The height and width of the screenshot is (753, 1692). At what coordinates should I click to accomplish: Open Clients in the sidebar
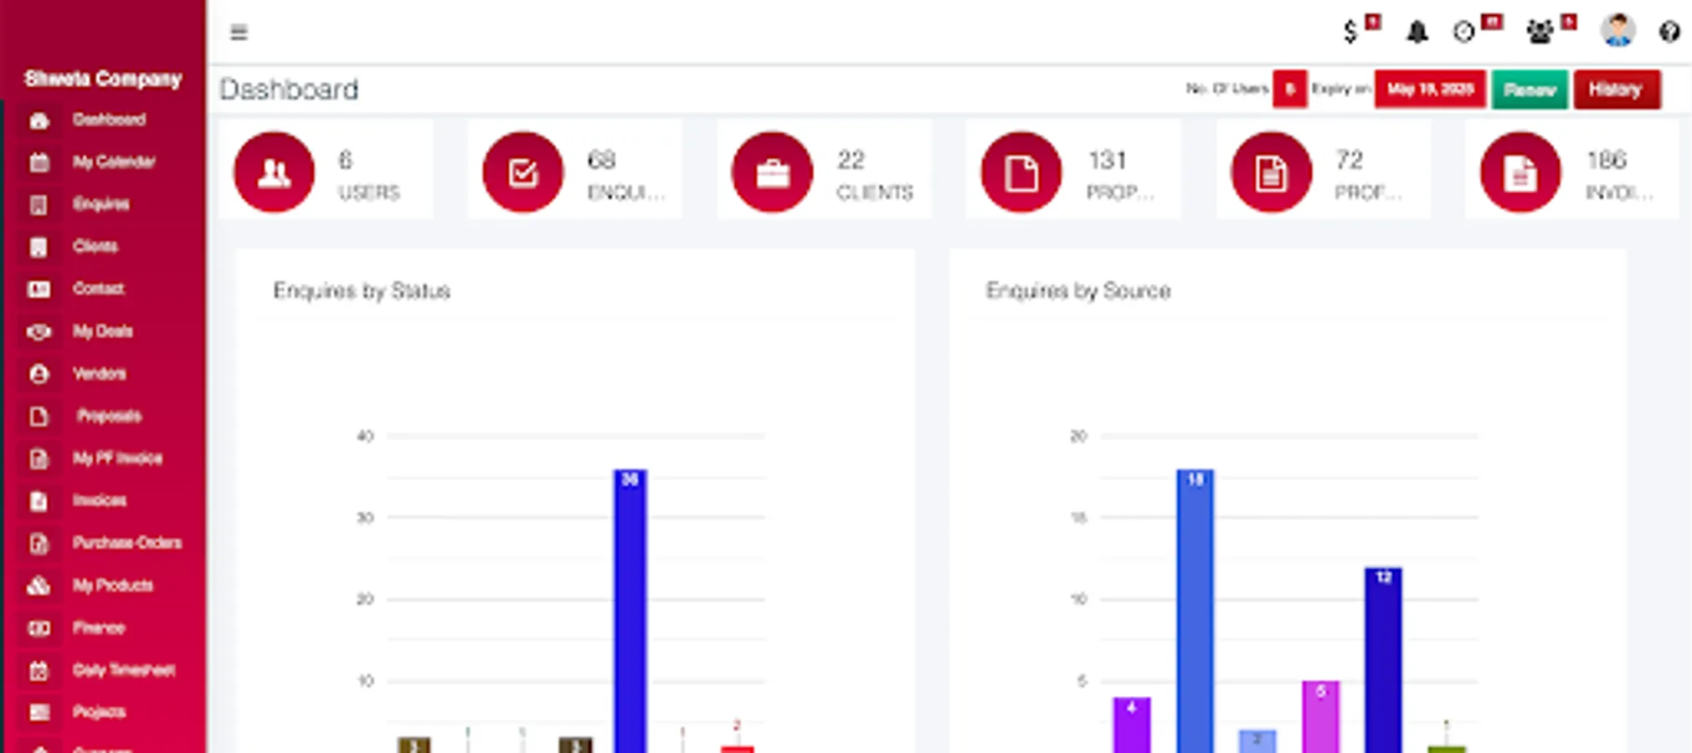click(95, 246)
